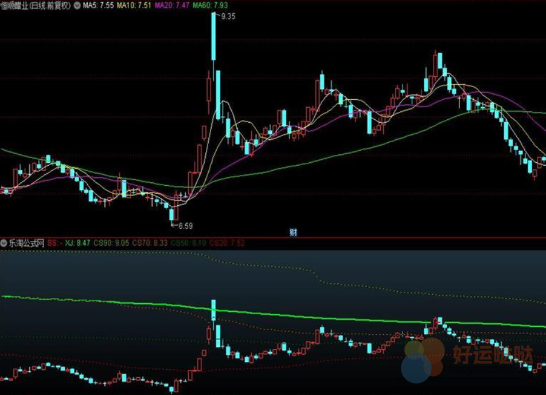
Task: Select the MA5: 7.55 indicator label
Action: pyautogui.click(x=98, y=6)
